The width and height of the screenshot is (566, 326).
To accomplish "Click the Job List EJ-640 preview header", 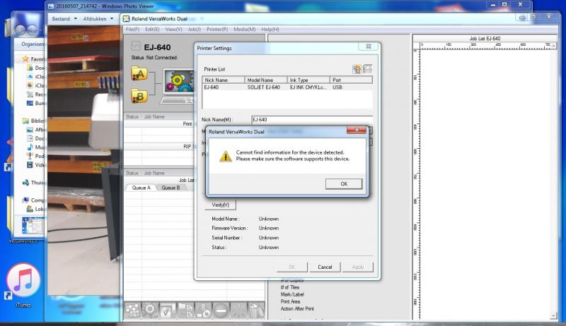I will tap(485, 38).
